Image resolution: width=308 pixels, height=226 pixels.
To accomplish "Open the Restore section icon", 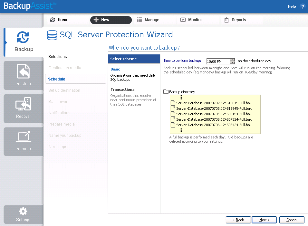I will pos(24,71).
